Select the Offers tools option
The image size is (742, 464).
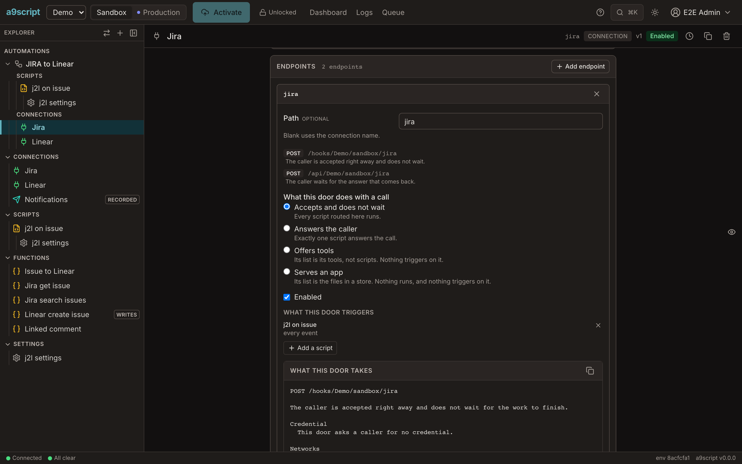pyautogui.click(x=286, y=250)
